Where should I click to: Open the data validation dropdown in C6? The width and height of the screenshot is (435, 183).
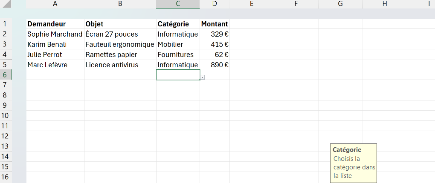tap(203, 77)
